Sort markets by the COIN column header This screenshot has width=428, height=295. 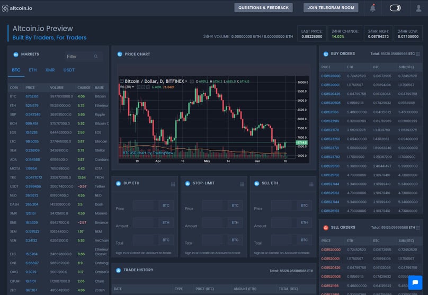click(14, 87)
